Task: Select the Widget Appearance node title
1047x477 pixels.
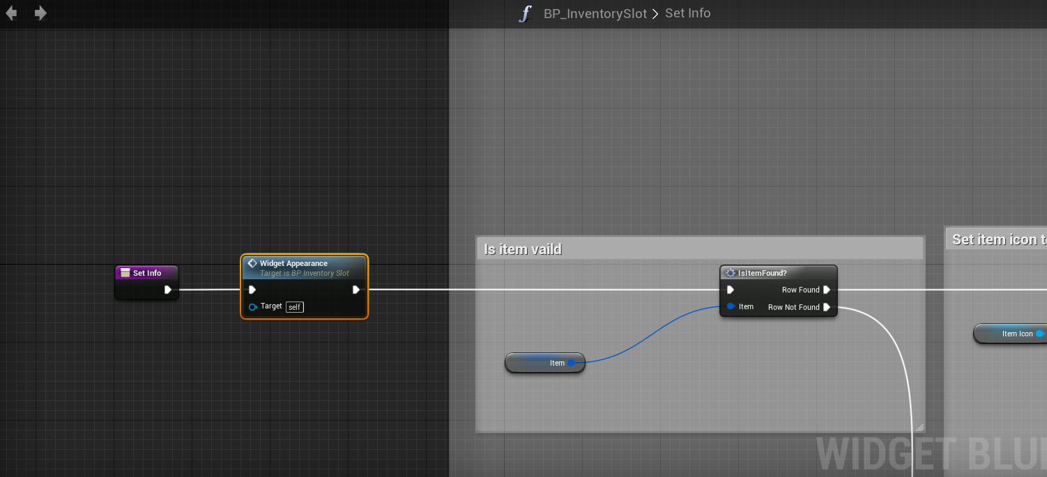Action: 293,263
